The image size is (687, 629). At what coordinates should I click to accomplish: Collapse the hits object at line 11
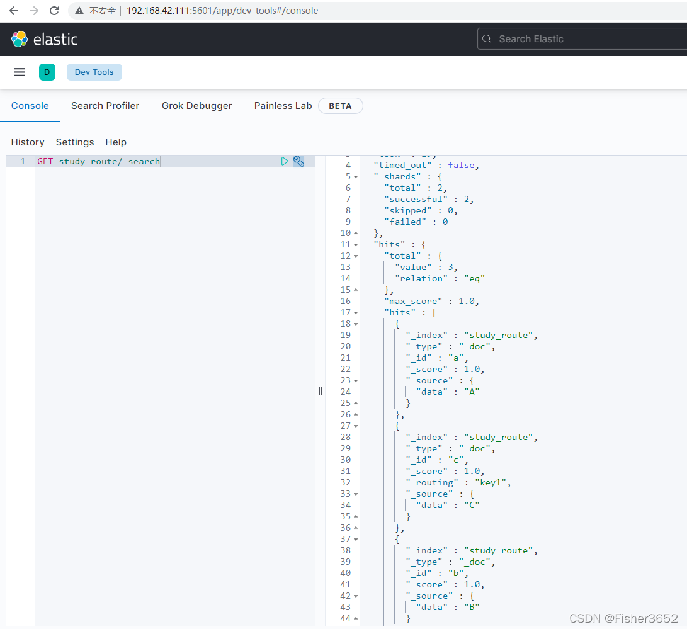[x=356, y=245]
